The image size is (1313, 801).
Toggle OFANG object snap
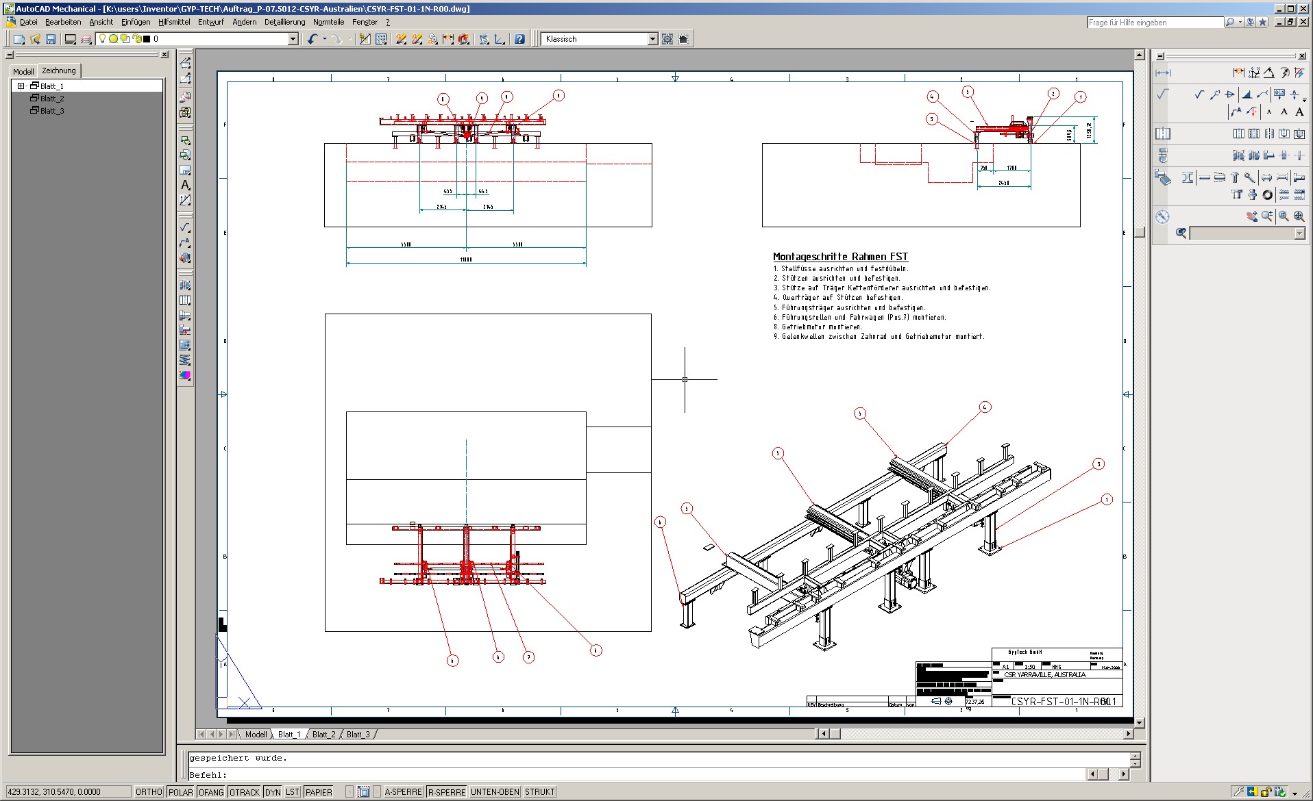[212, 792]
